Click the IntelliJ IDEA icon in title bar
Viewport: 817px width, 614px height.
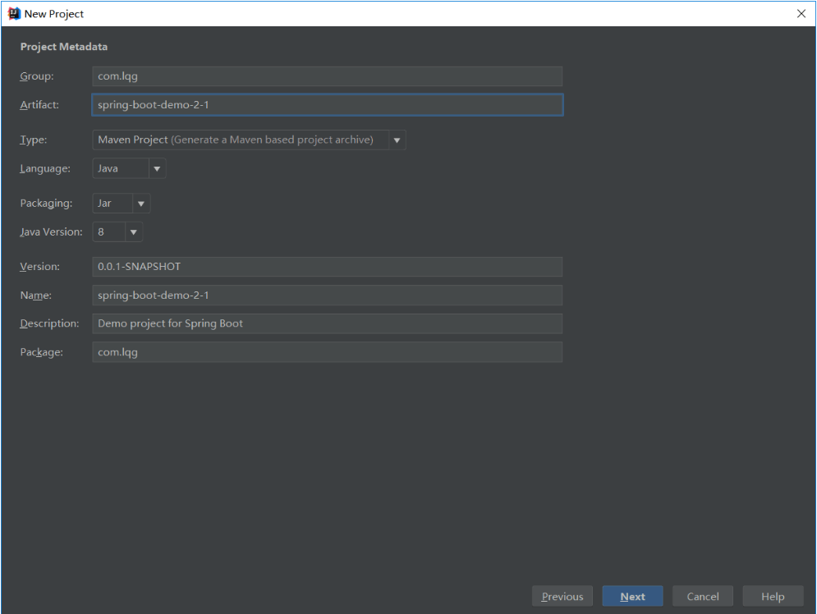(x=13, y=13)
